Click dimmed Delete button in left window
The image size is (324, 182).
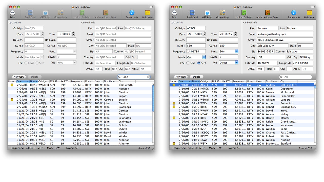[34, 77]
